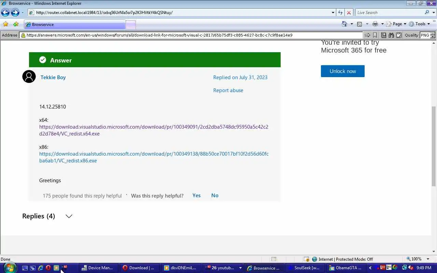437x273 pixels.
Task: Click the Add to Favorites icon
Action: (16, 24)
